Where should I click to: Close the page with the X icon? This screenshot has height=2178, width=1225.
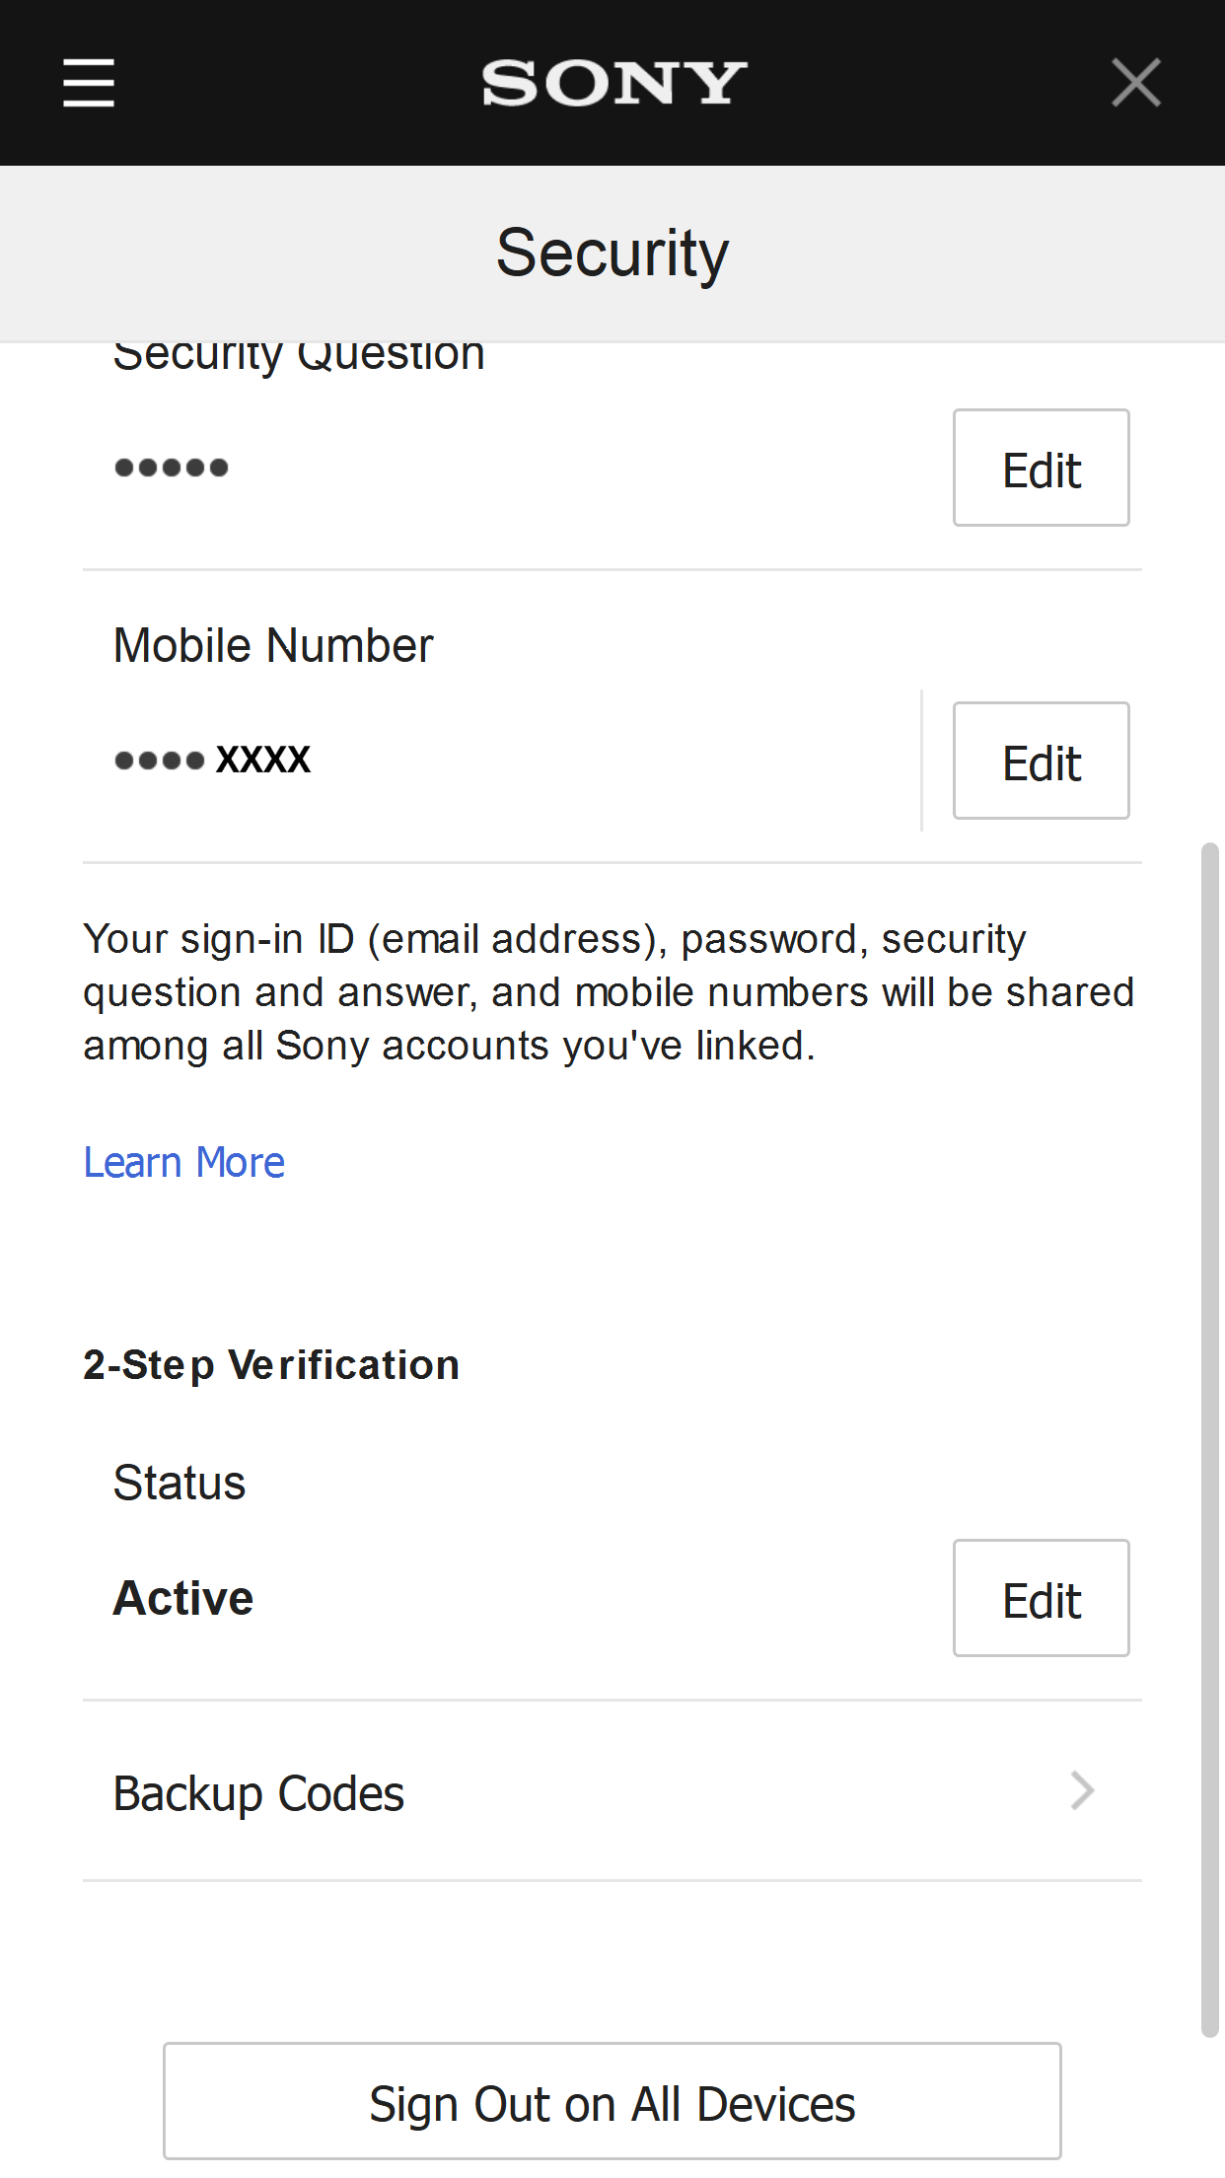1135,83
